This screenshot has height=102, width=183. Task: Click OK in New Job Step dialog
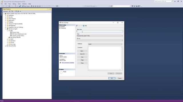tap(112, 78)
